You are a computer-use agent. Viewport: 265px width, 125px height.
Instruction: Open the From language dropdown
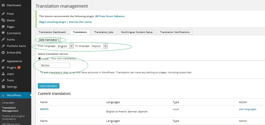pyautogui.click(x=65, y=46)
